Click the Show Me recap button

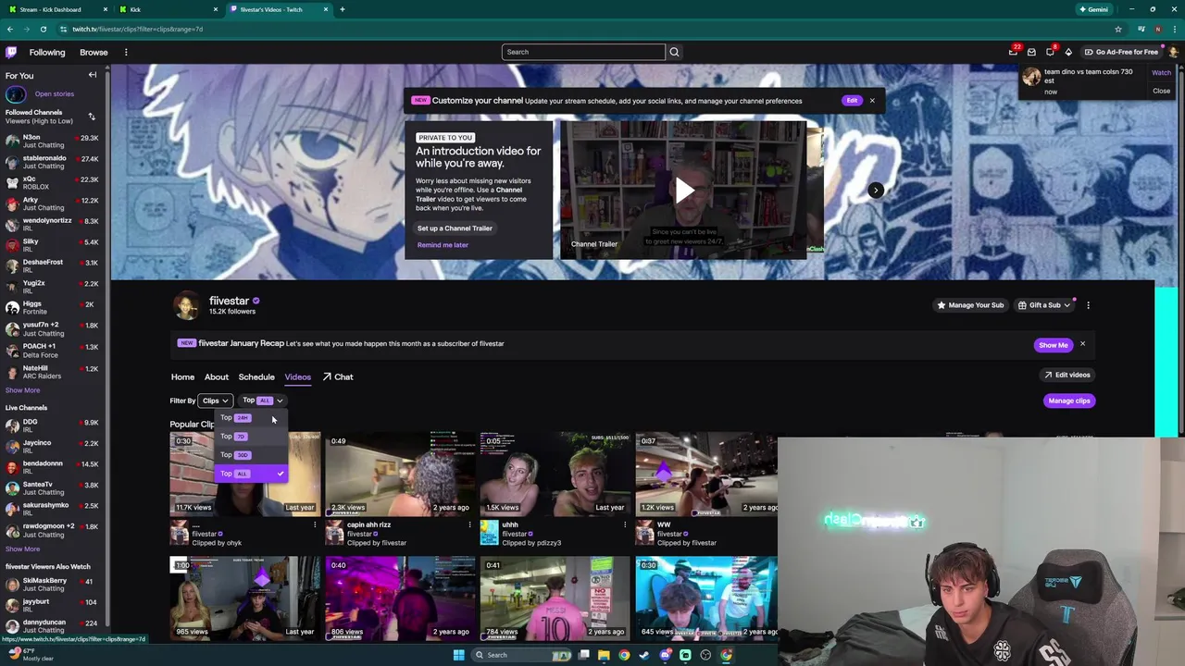point(1053,345)
